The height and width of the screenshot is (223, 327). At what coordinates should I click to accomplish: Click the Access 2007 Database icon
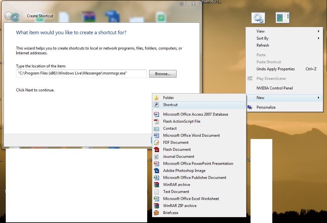156,114
